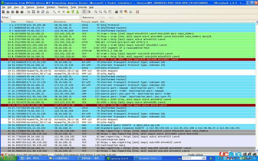Open the Analyze menu
This screenshot has height=161, width=258.
point(40,7)
